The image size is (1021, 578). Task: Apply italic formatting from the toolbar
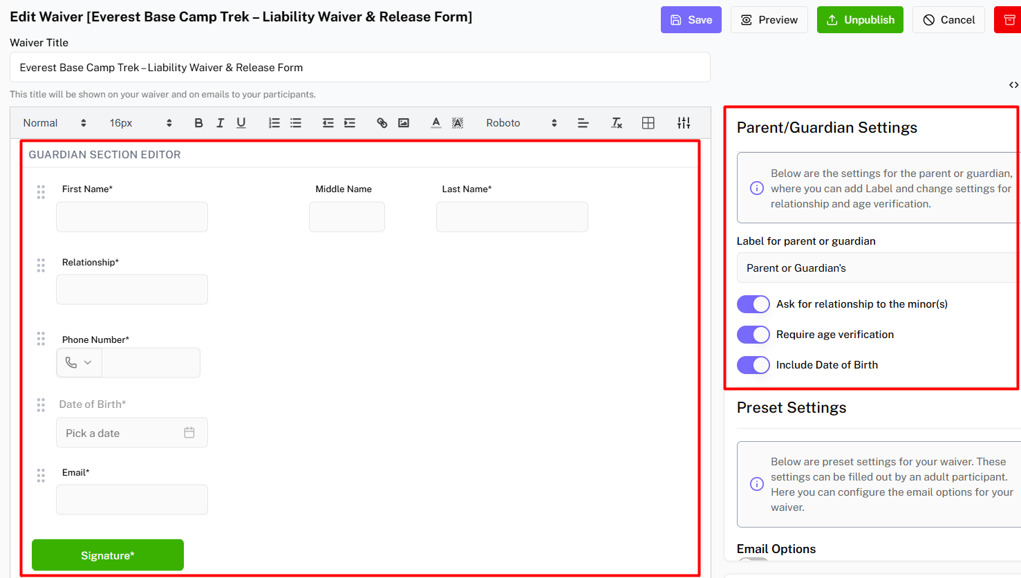point(220,123)
